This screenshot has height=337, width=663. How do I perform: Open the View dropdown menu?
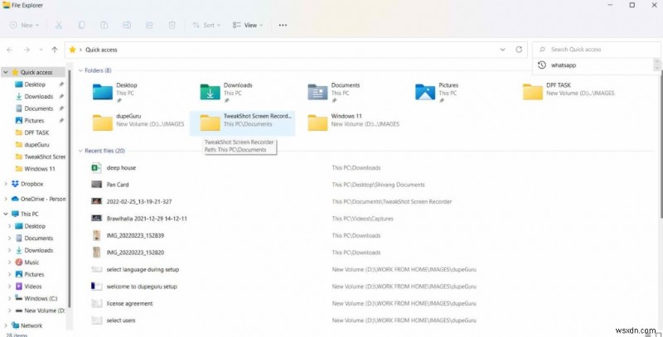(x=248, y=26)
